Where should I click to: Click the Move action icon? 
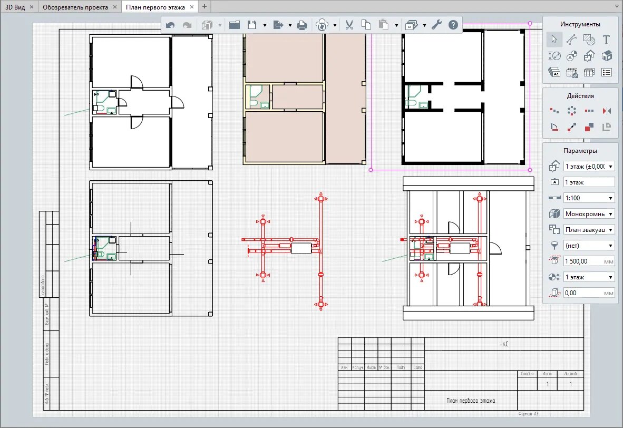tap(572, 127)
